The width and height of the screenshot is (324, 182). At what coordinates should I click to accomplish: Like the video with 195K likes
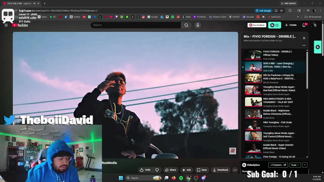click(145, 170)
